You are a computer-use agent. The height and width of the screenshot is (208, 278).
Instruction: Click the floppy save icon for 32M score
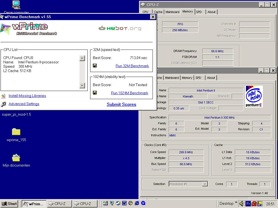[95, 66]
